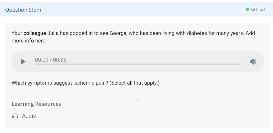Screen dimensions: 273x133
Task: Click the small dot below the question
Action: pos(138,99)
